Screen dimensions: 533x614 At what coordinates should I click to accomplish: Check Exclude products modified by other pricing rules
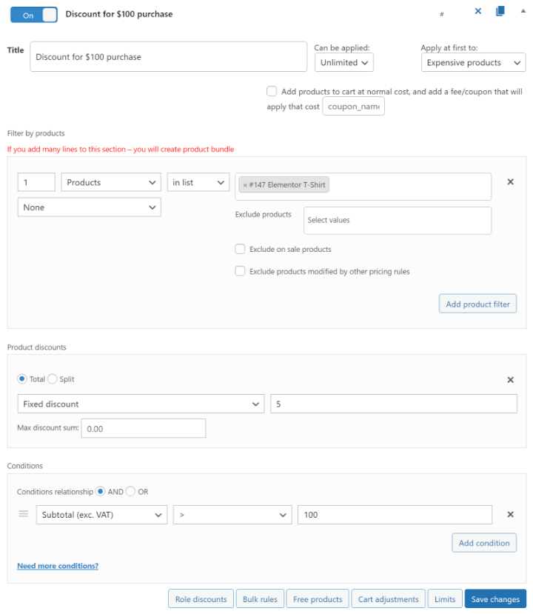click(x=240, y=271)
